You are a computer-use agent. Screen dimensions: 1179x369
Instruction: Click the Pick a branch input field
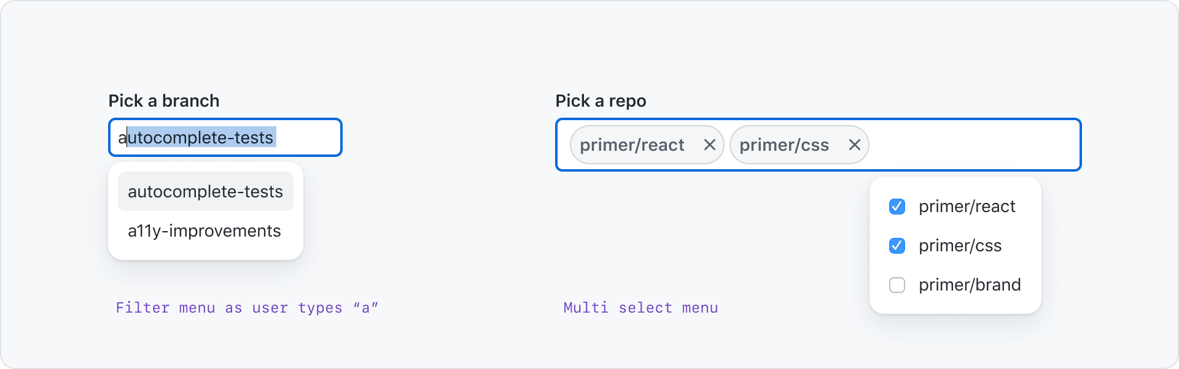(x=225, y=137)
